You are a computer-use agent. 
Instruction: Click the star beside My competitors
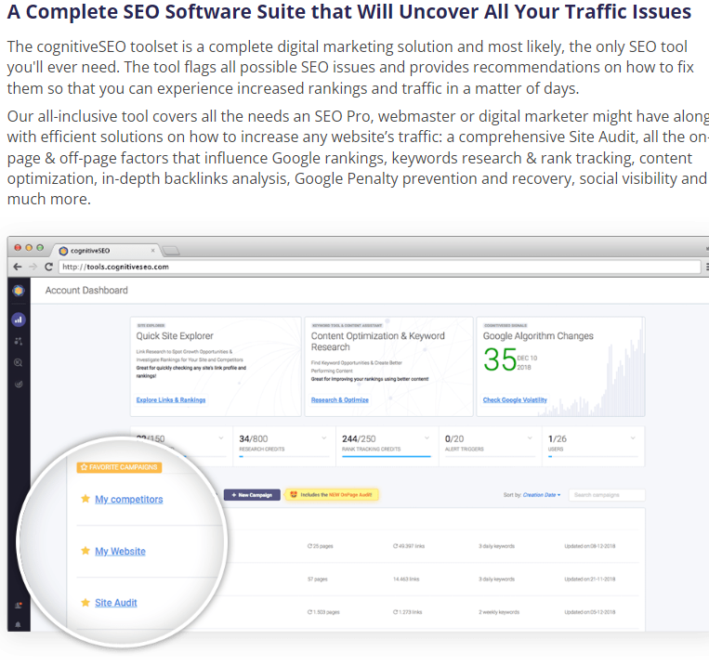click(85, 499)
